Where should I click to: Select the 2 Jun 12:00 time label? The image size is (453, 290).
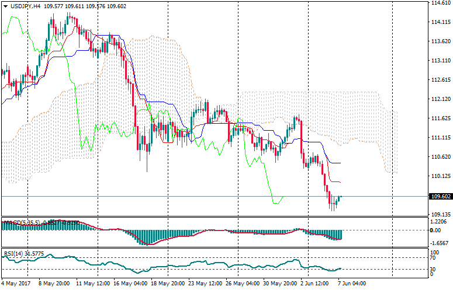click(315, 284)
